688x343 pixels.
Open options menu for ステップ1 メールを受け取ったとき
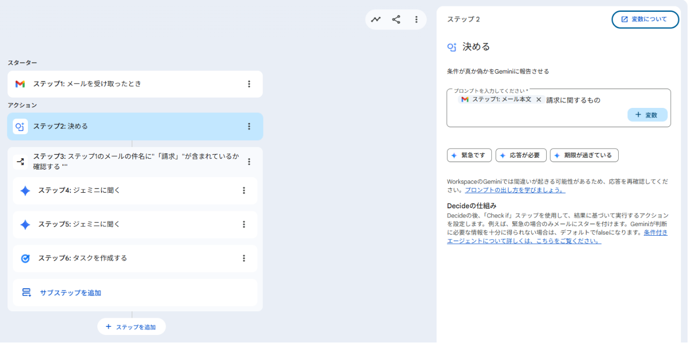(249, 84)
